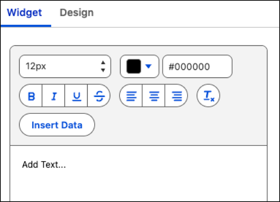Apply strikethrough formatting to the text
This screenshot has width=280, height=202.
tap(99, 96)
